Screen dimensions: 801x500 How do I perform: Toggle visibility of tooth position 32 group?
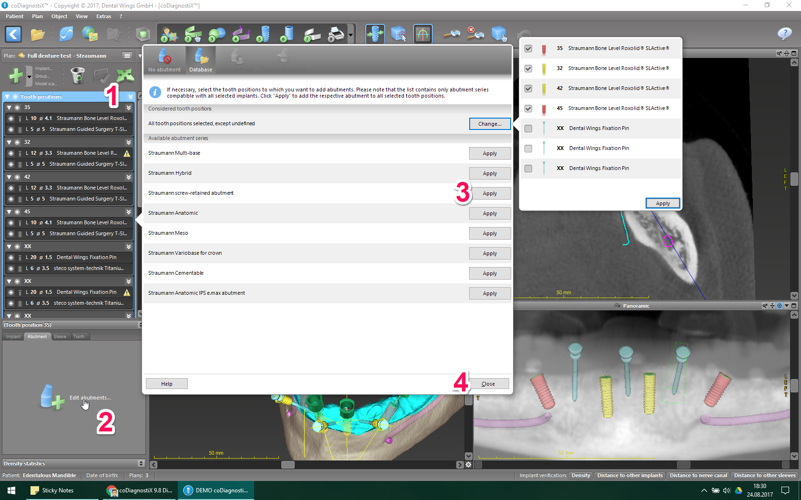point(17,142)
